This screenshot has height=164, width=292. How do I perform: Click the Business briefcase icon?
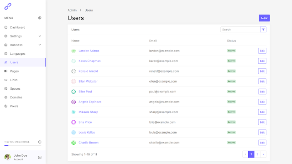pyautogui.click(x=6, y=45)
